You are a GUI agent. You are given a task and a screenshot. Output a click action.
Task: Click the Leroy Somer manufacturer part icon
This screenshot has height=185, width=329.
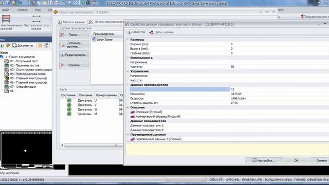click(x=94, y=40)
